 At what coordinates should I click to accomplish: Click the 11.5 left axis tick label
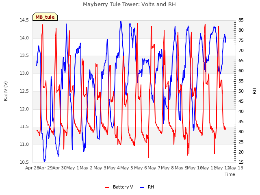pyautogui.click(x=24, y=127)
